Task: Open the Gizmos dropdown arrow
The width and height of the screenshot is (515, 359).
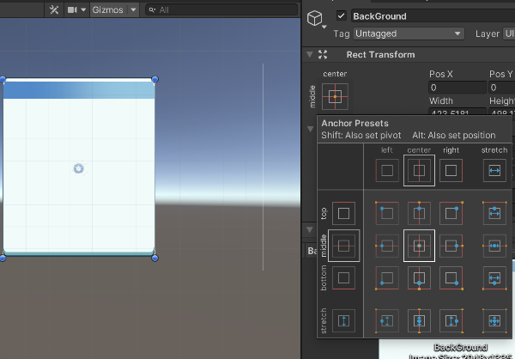Action: pyautogui.click(x=133, y=9)
